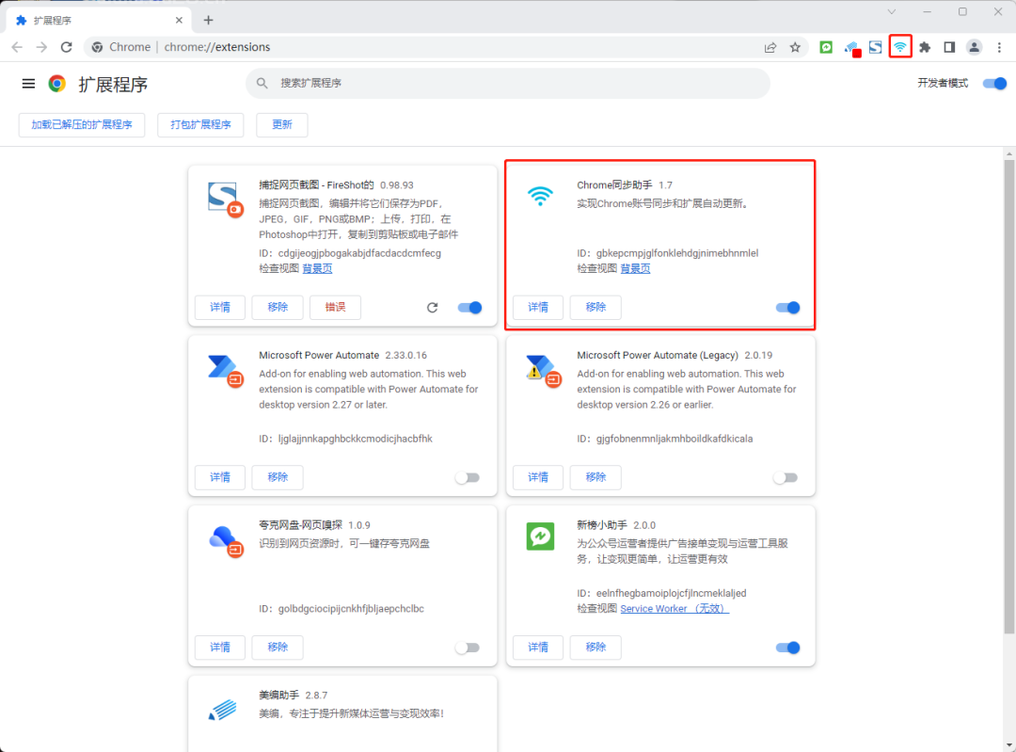1016x752 pixels.
Task: Click the 美编助手 2.8.7 title text
Action: tap(293, 695)
